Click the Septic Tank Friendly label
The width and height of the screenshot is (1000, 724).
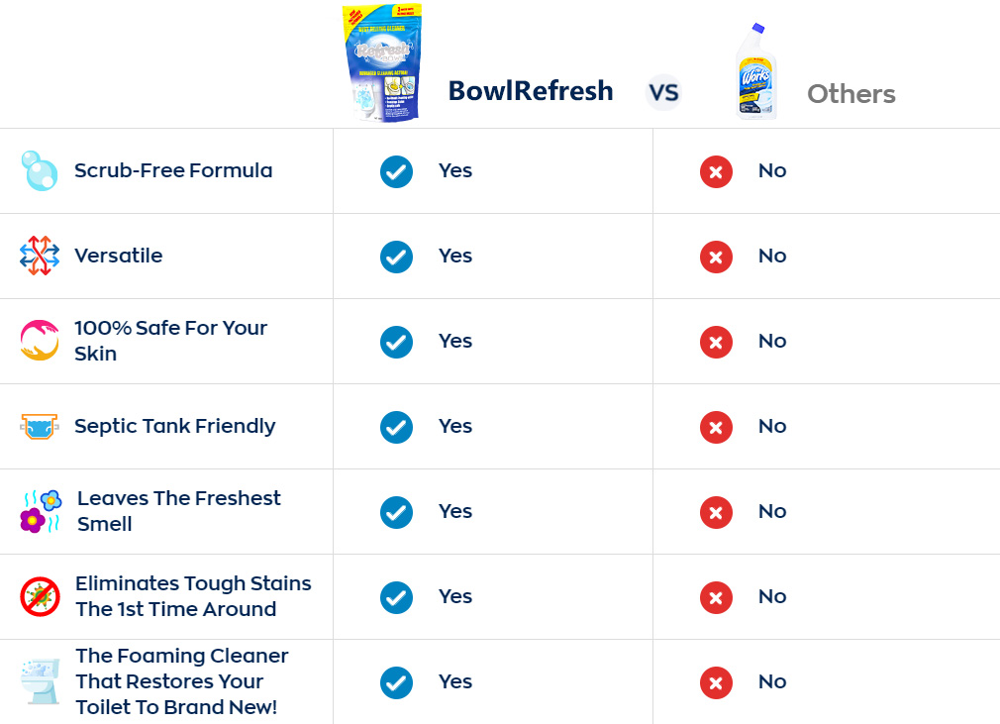[x=174, y=426]
